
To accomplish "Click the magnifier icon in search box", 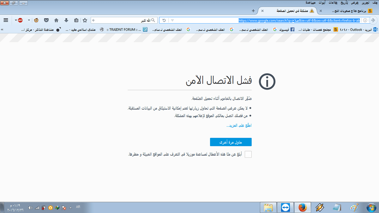I will (x=153, y=20).
